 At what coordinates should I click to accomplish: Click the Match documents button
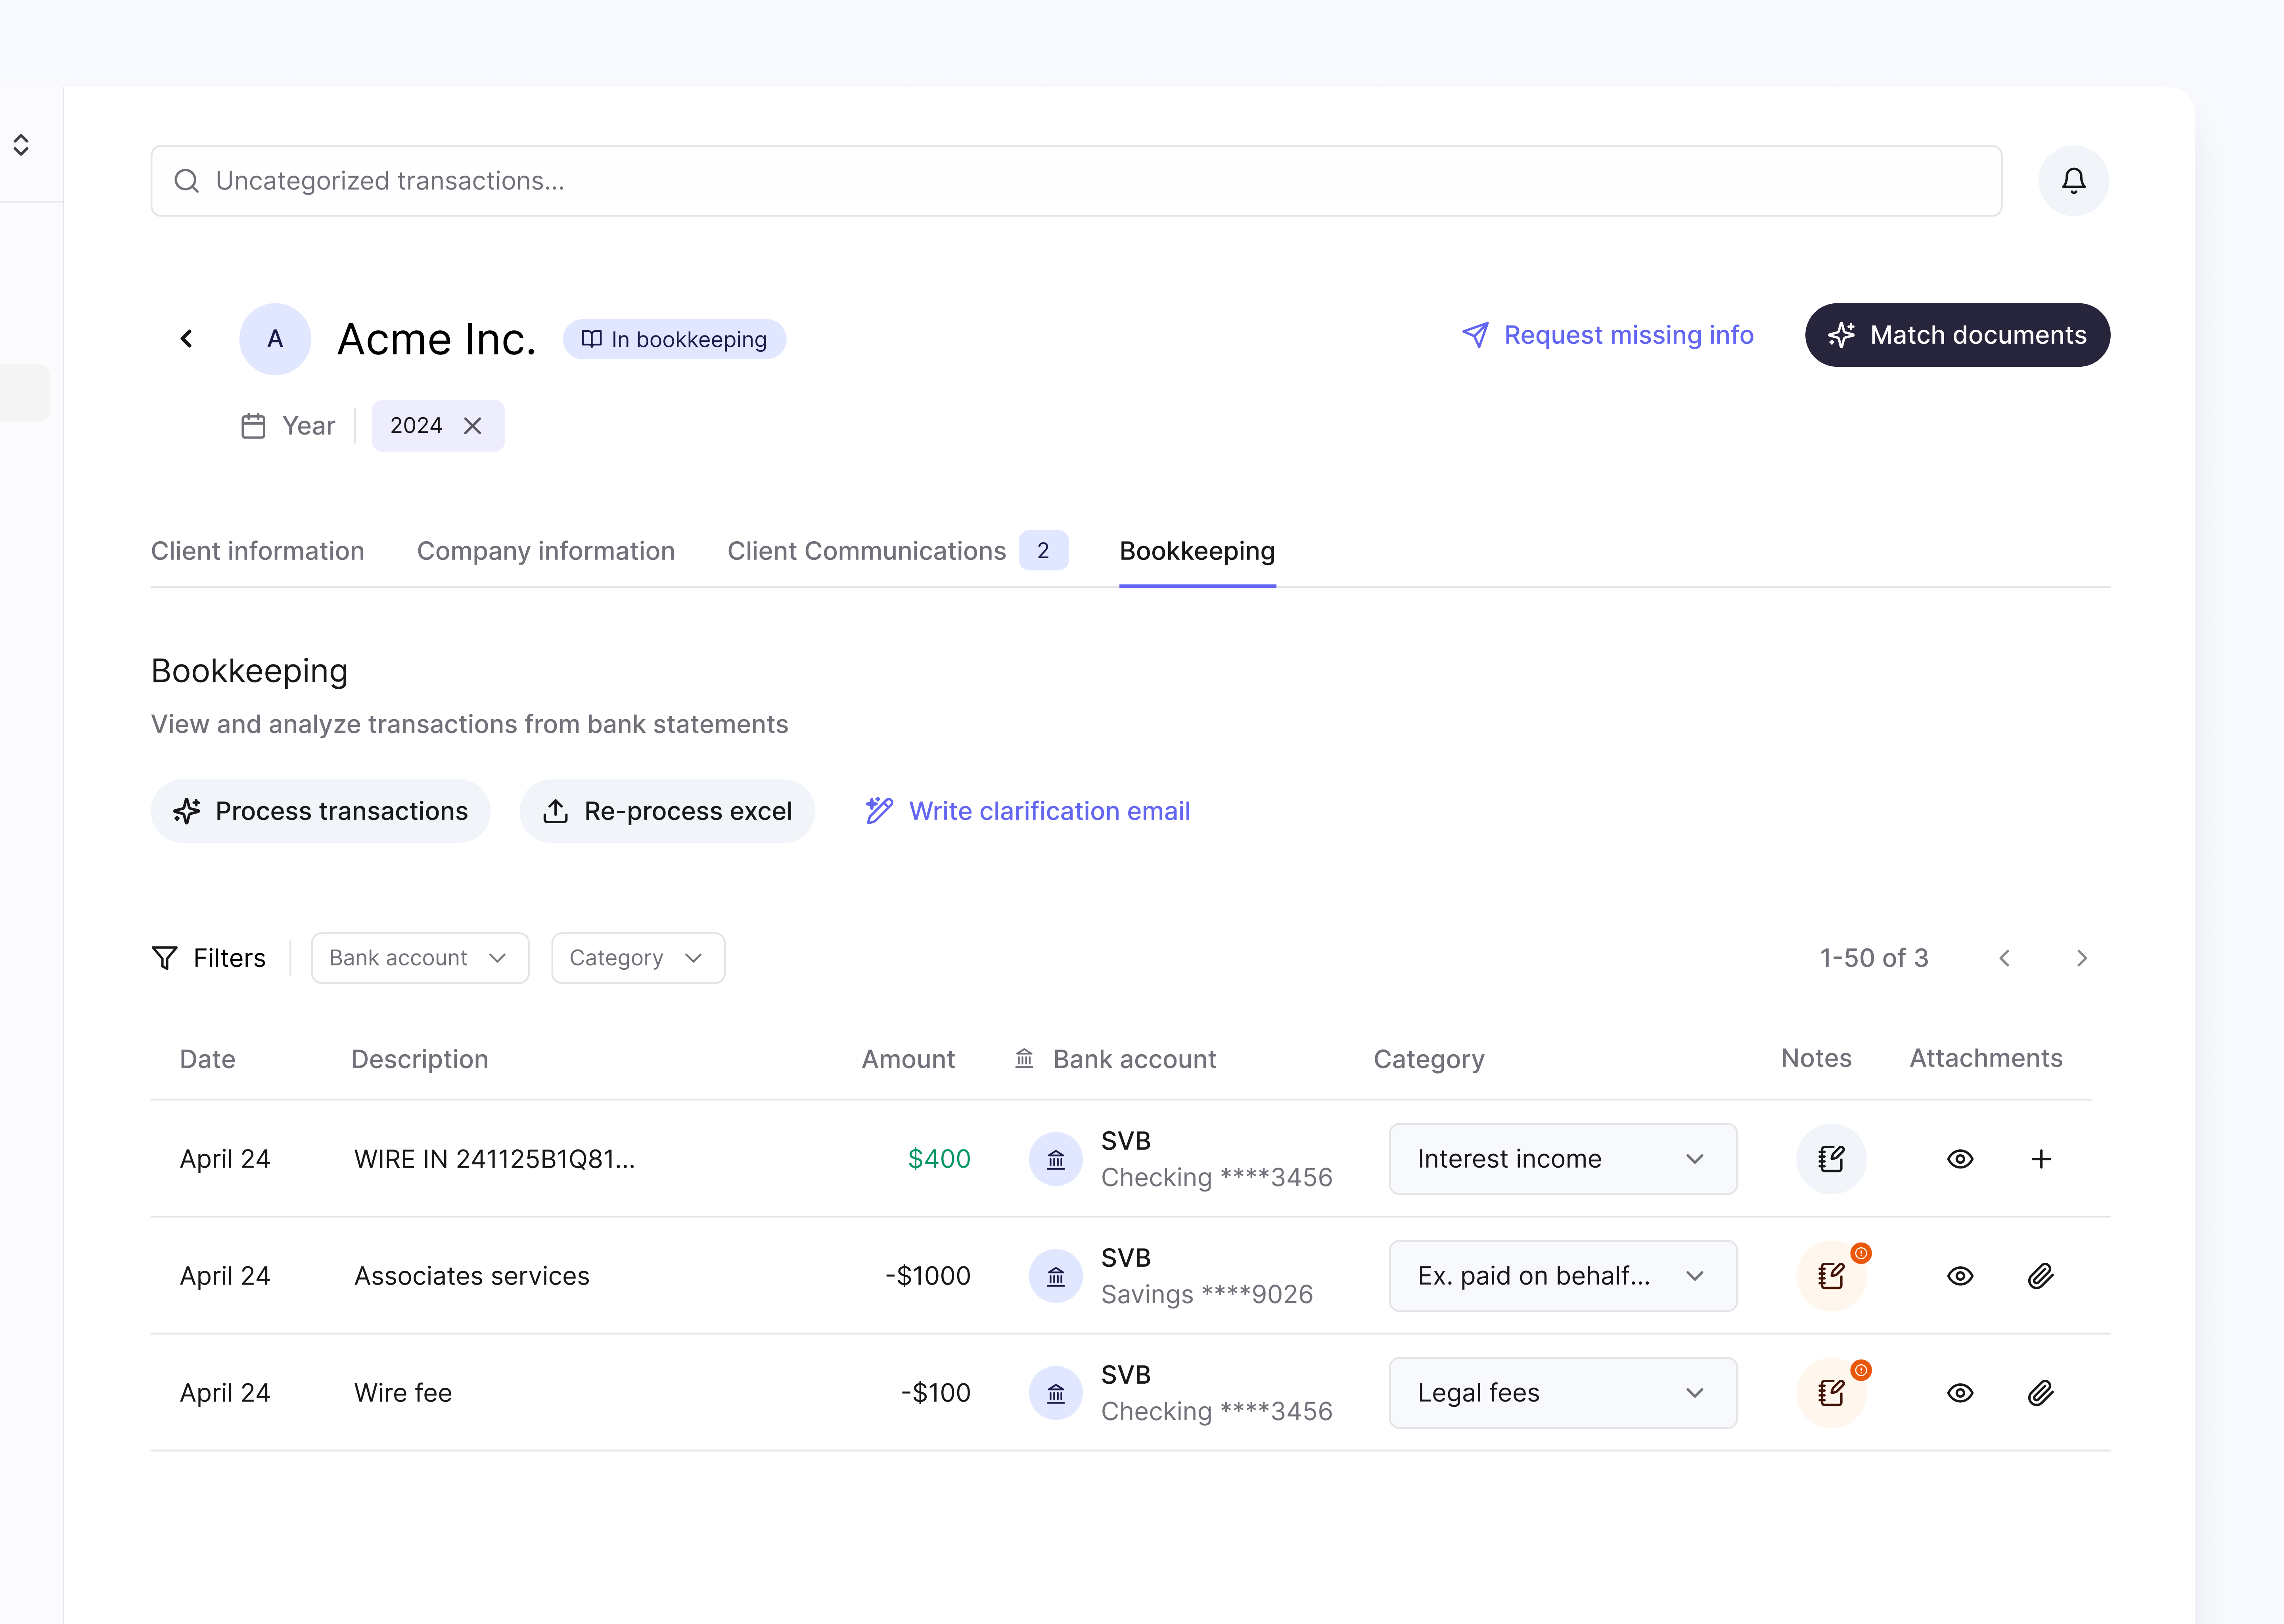[1956, 335]
